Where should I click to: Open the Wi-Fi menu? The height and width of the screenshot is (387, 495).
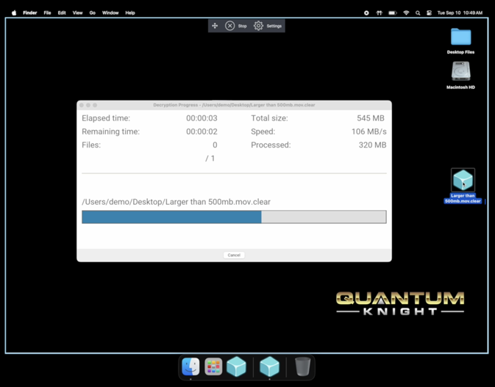(406, 13)
